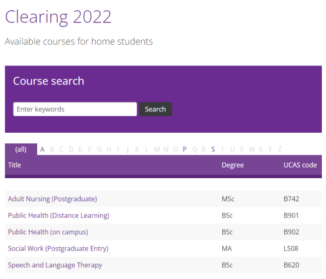Click the greyed-out letter Z filter
The image size is (326, 279).
pyautogui.click(x=279, y=149)
